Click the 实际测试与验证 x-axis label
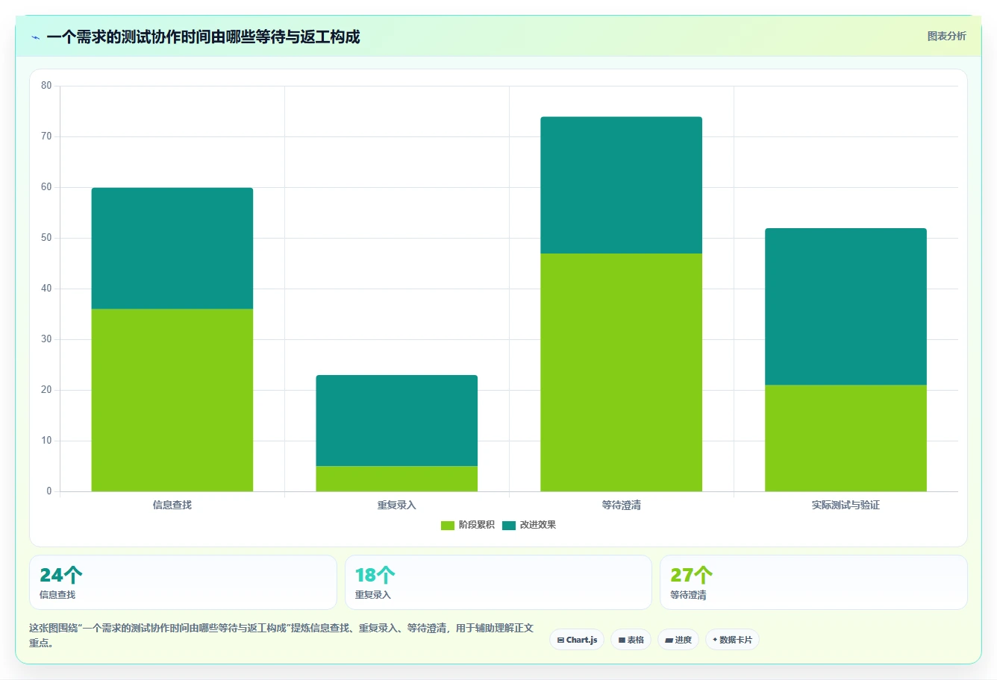 point(846,506)
